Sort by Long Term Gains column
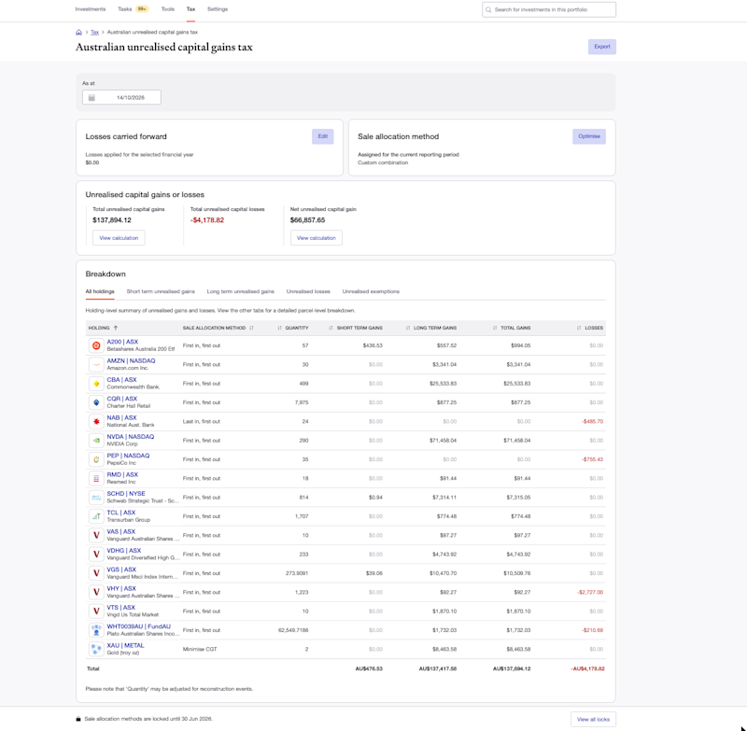This screenshot has height=731, width=747. tap(430, 328)
